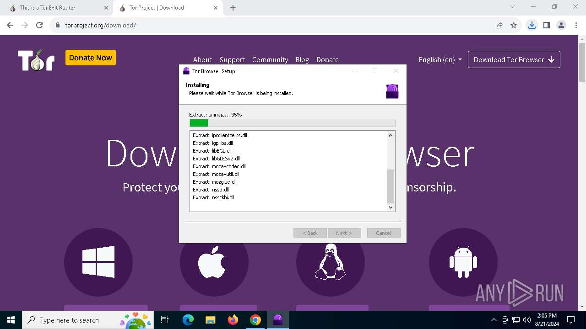Select log line nss3.dll
The image size is (586, 329).
[211, 190]
